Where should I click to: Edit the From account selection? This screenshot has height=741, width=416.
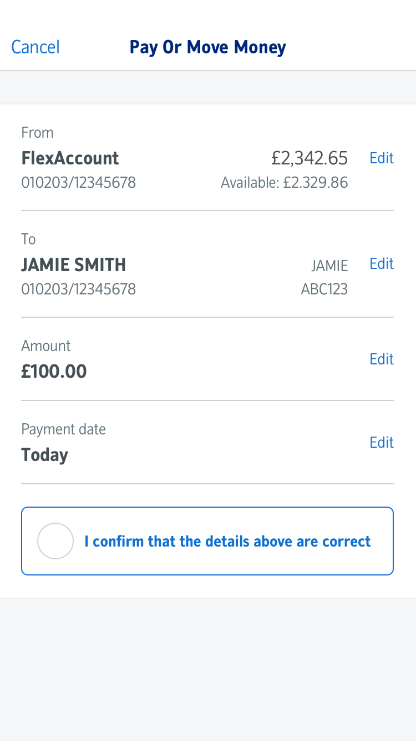point(382,158)
